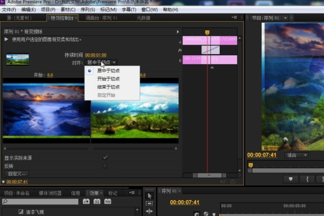Click the YUV effects filter icon
Image resolution: width=324 pixels, height=216 pixels.
pyautogui.click(x=107, y=201)
